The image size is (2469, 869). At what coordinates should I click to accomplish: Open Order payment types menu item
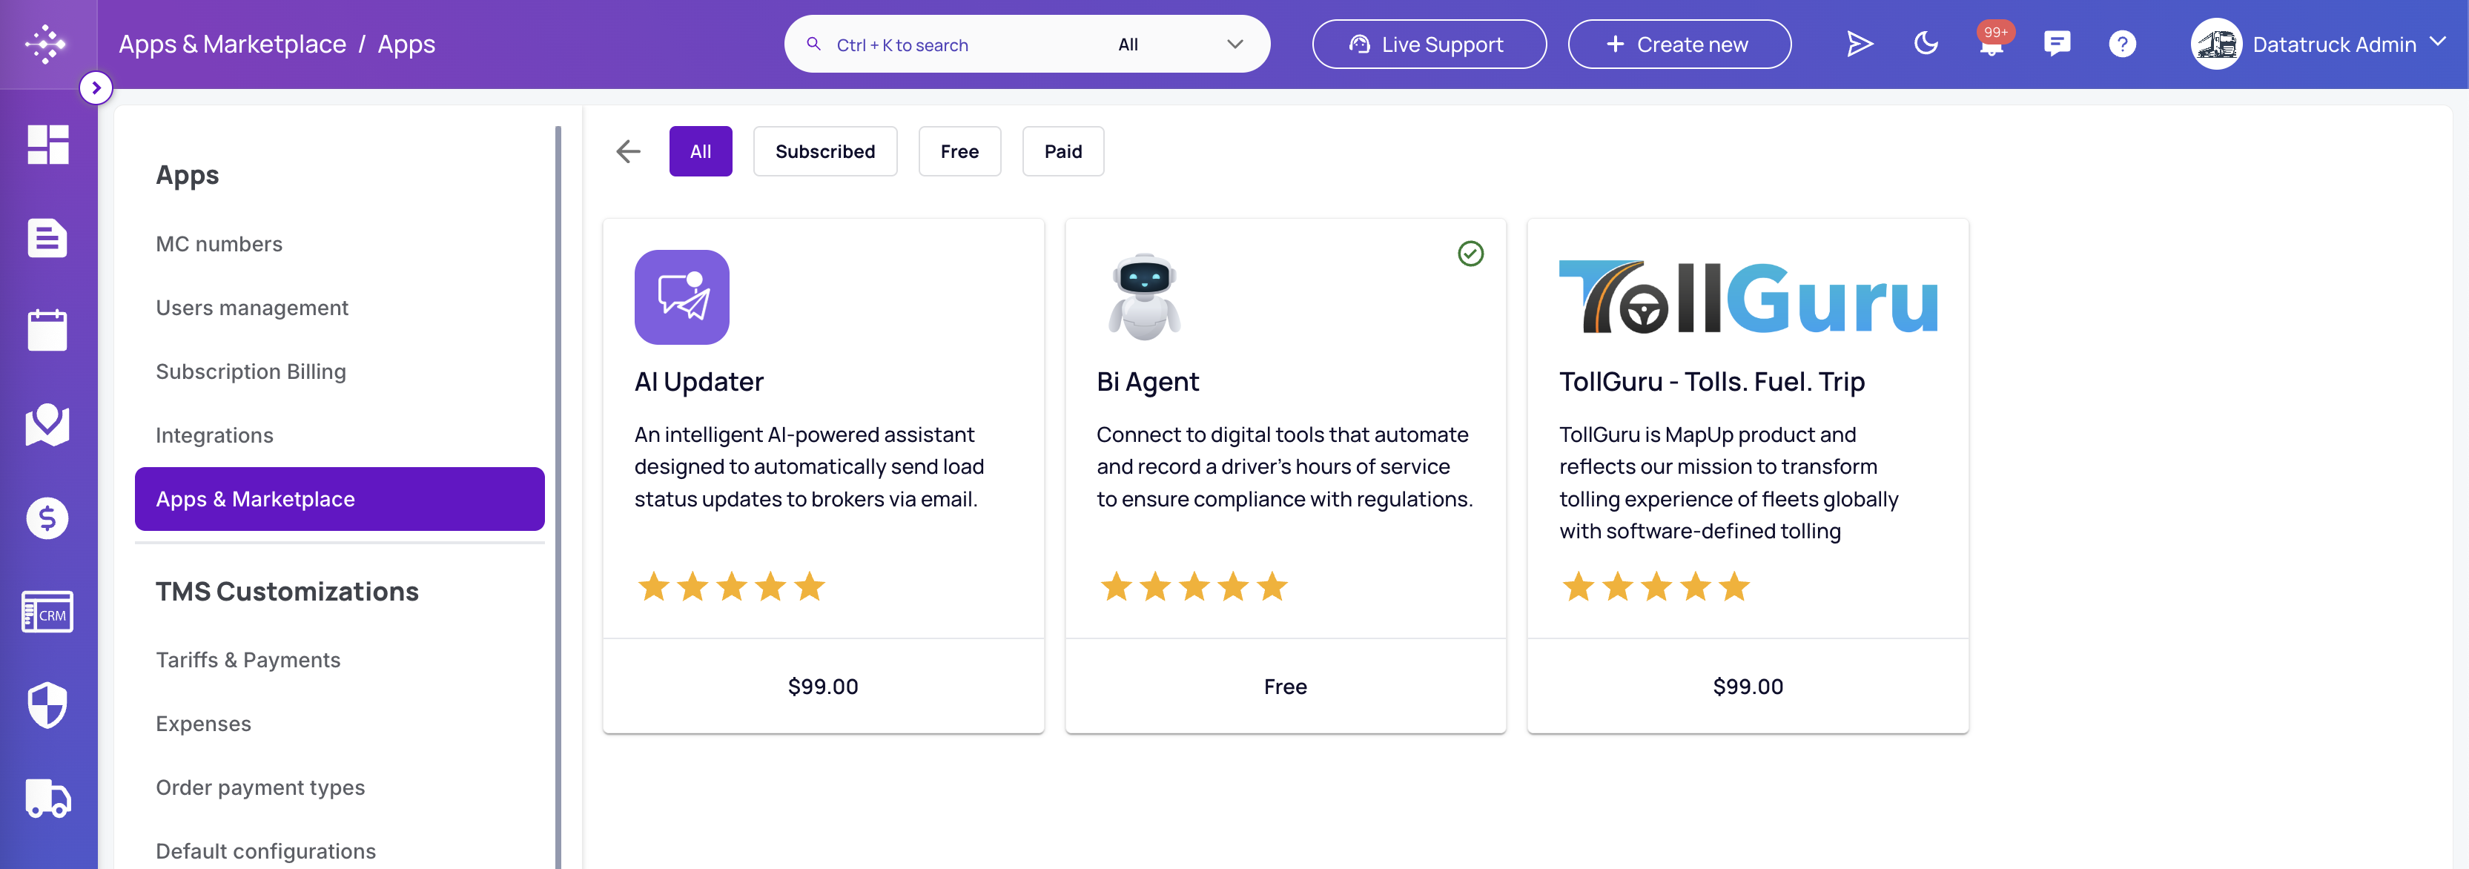point(340,787)
